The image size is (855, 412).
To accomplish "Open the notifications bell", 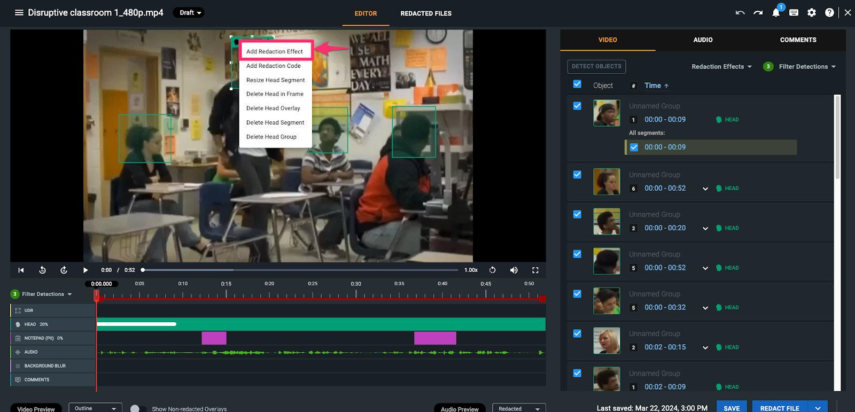I will (775, 13).
